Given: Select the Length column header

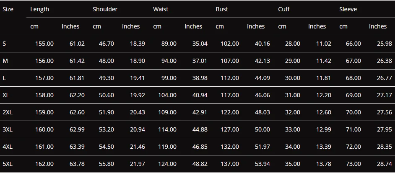Looking at the screenshot, I should [39, 9].
